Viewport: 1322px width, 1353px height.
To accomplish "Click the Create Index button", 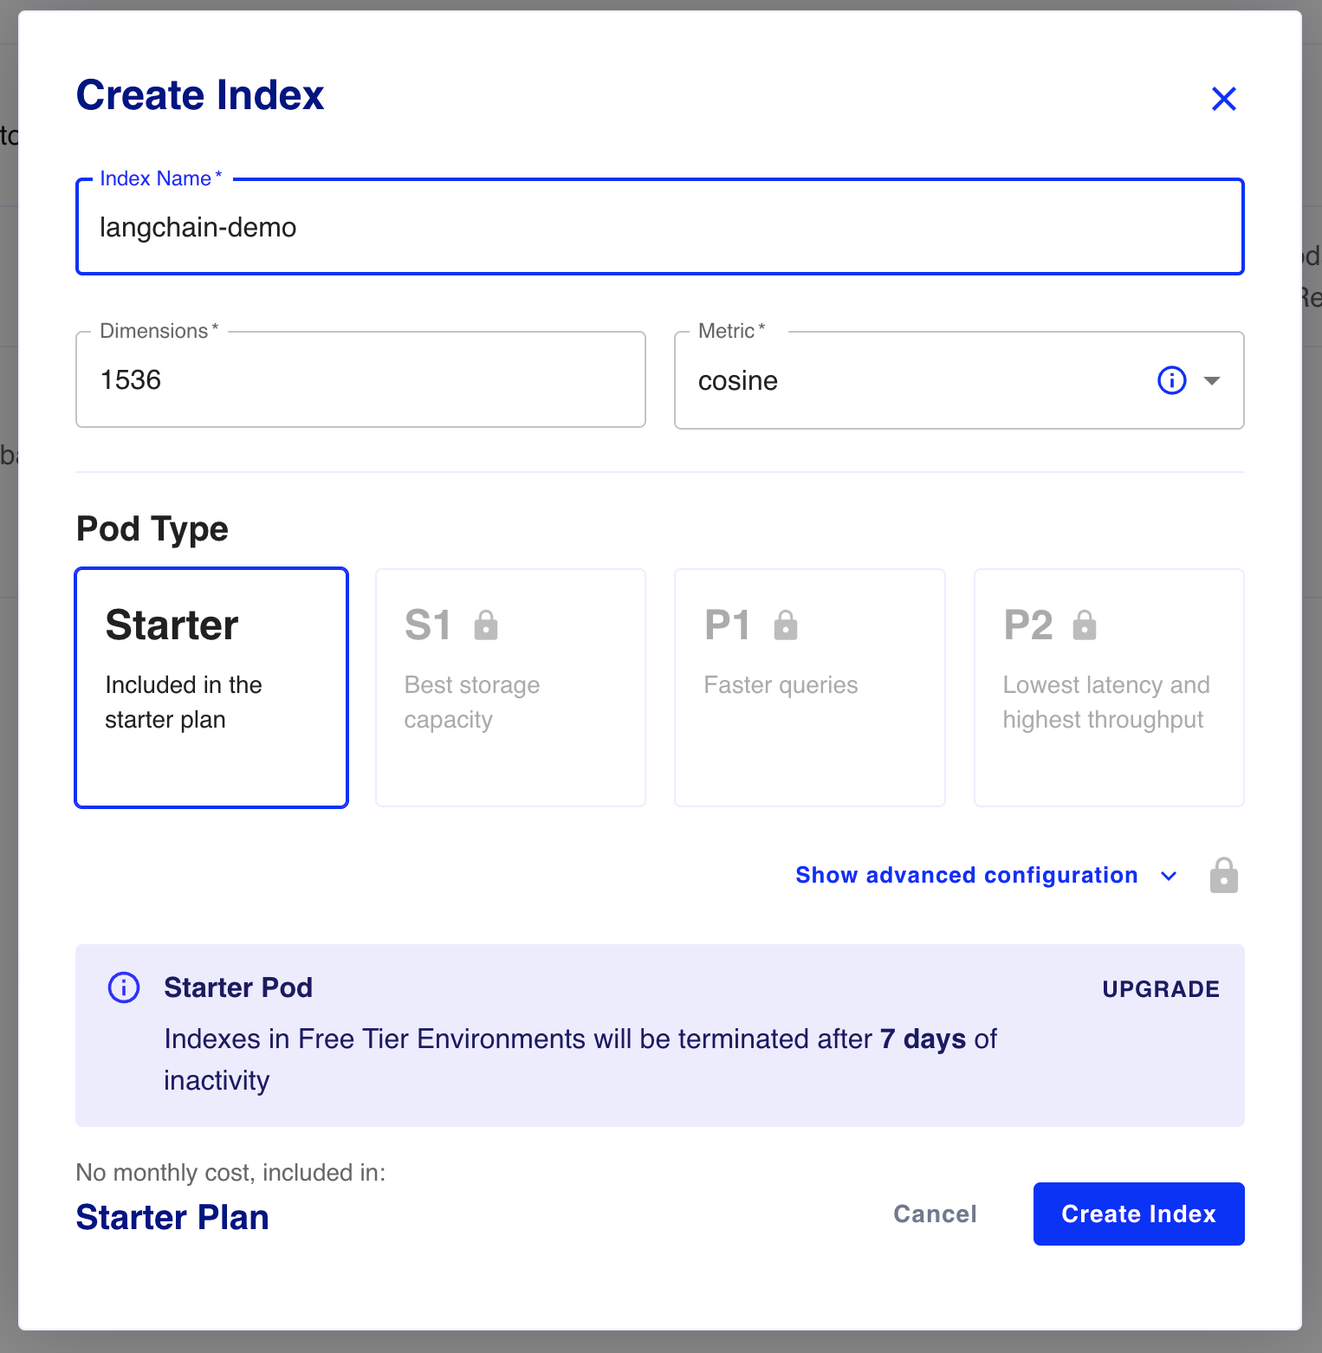I will click(x=1138, y=1214).
